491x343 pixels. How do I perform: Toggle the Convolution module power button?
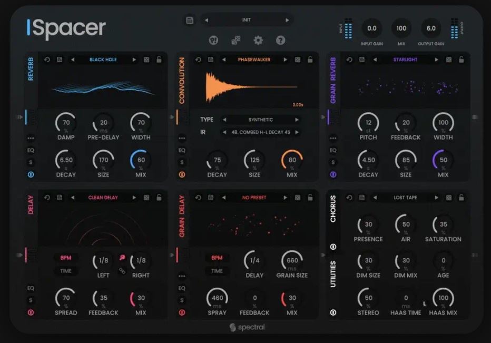[182, 174]
